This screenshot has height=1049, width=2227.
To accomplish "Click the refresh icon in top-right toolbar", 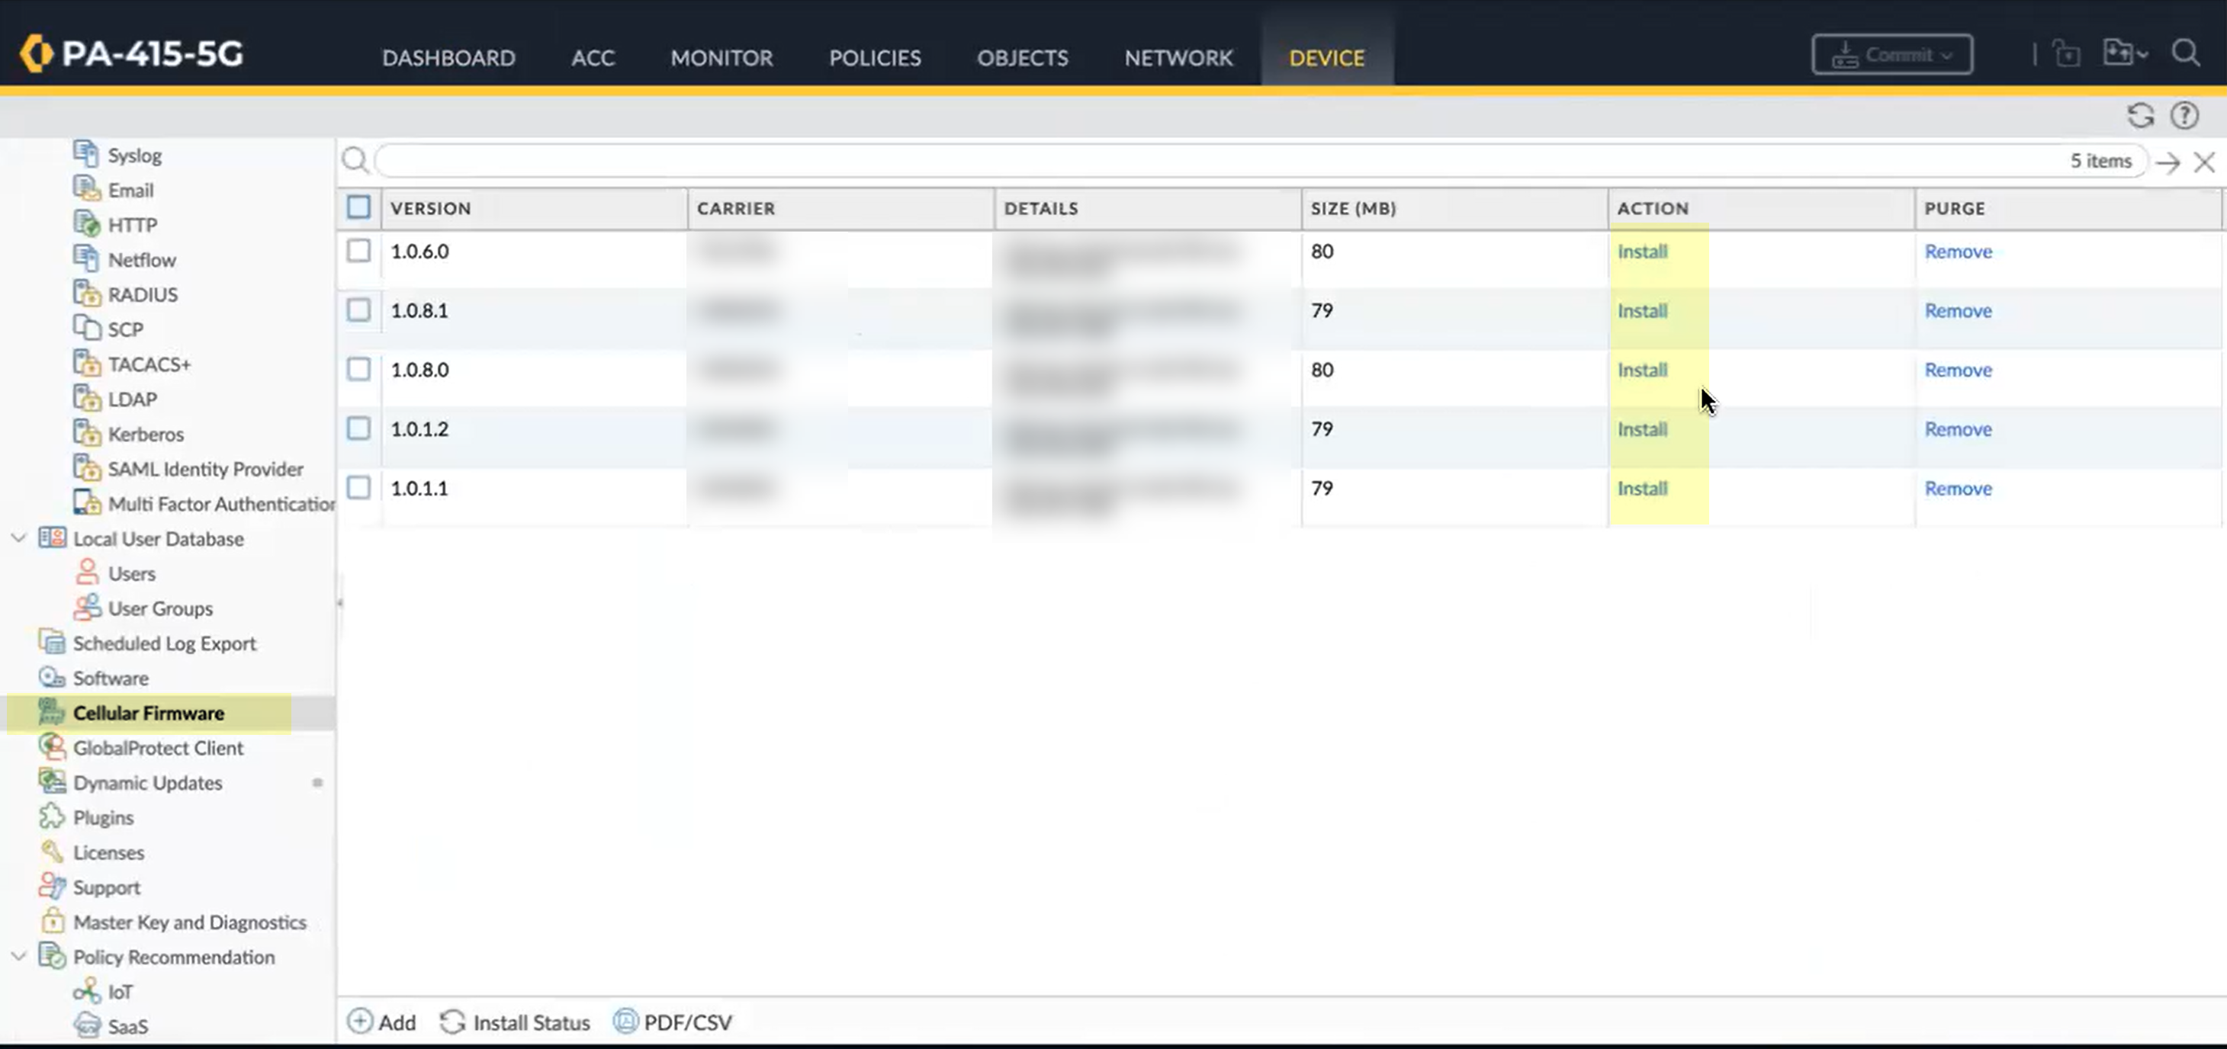I will coord(2140,116).
